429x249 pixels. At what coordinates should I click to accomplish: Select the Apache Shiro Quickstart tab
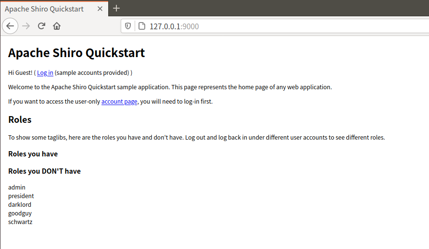point(54,9)
